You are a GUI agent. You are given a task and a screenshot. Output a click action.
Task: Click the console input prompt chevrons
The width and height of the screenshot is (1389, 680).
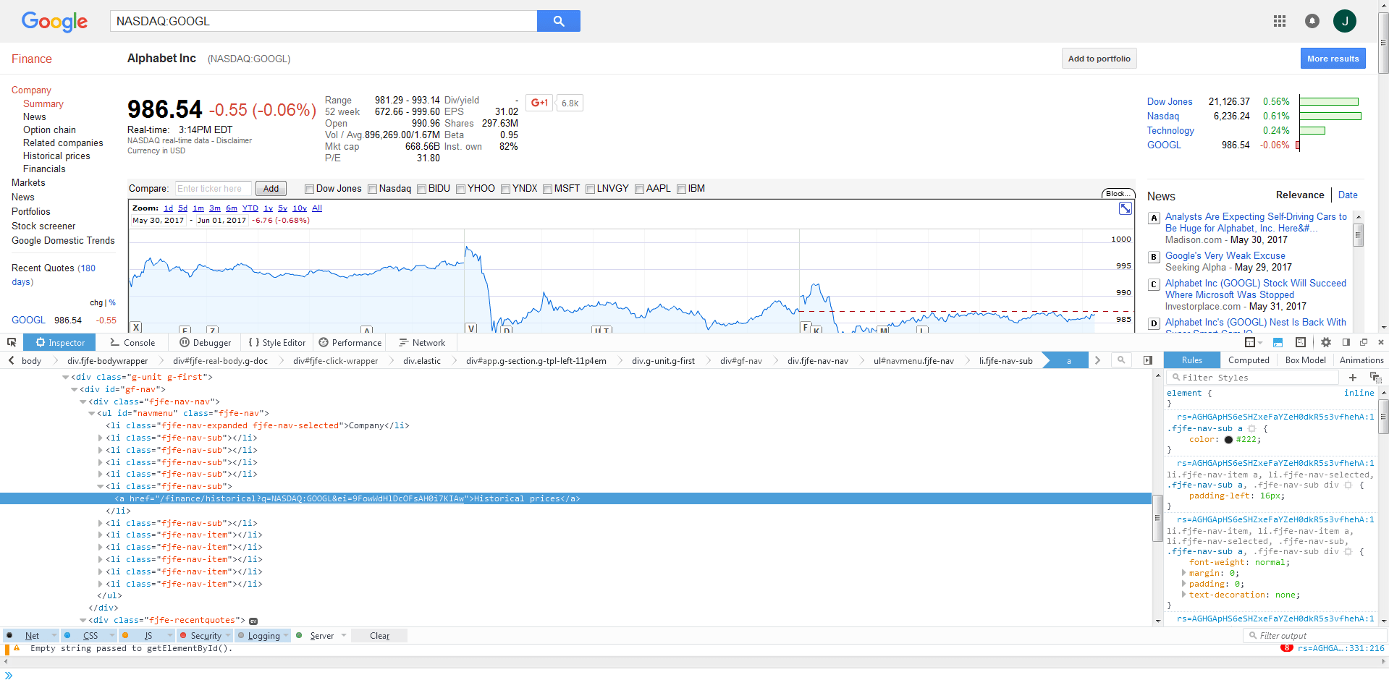tap(9, 675)
